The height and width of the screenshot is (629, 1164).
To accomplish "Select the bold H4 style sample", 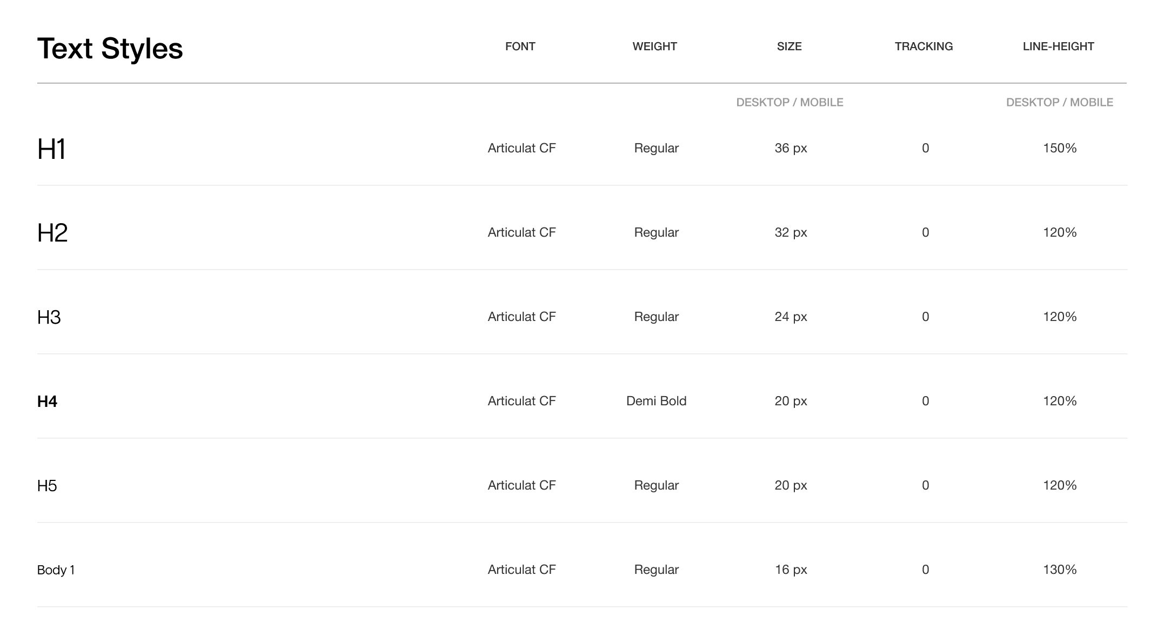I will click(47, 402).
